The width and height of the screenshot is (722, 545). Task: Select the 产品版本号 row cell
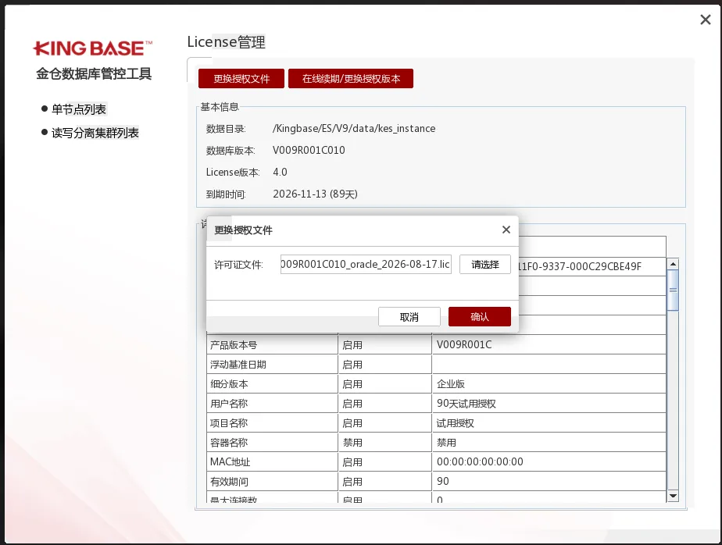click(272, 345)
